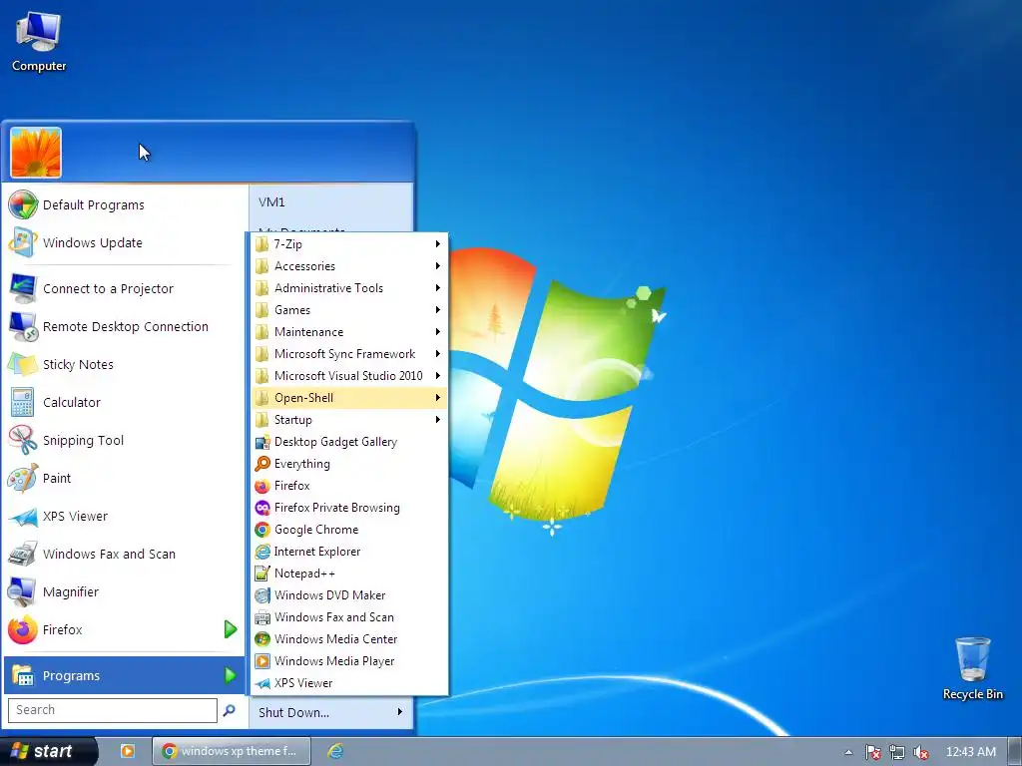1022x766 pixels.
Task: Launch Windows Update
Action: click(x=123, y=243)
